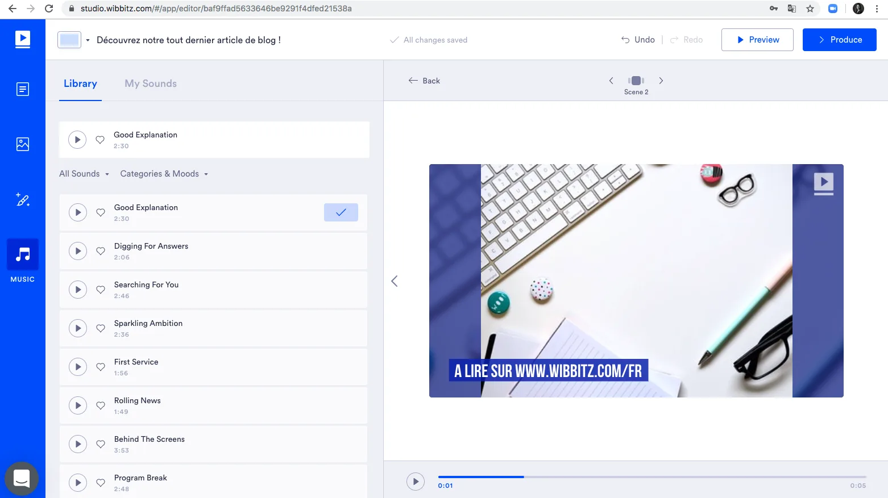Expand the Categories & Moods dropdown

pos(164,174)
